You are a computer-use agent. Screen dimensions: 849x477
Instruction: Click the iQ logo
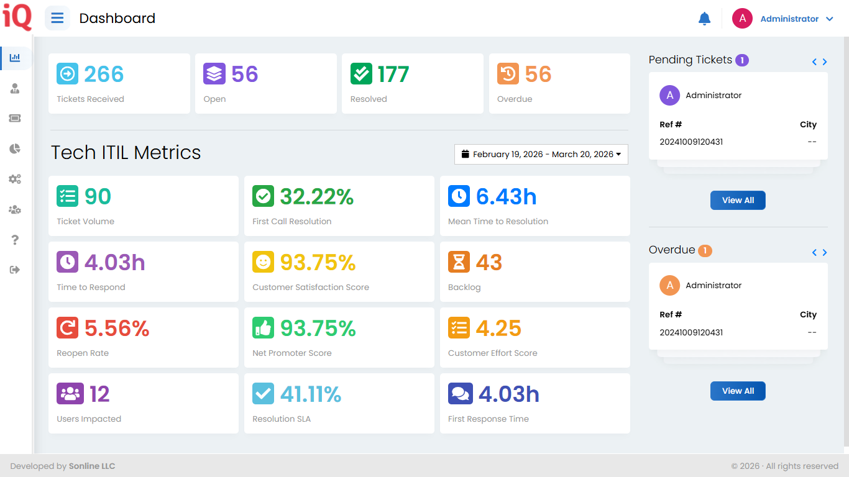click(x=17, y=18)
